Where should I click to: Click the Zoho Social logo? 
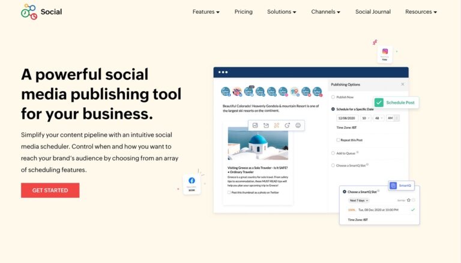(41, 12)
